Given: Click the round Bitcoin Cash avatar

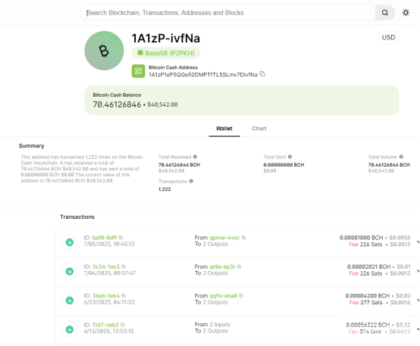Looking at the screenshot, I should (104, 51).
